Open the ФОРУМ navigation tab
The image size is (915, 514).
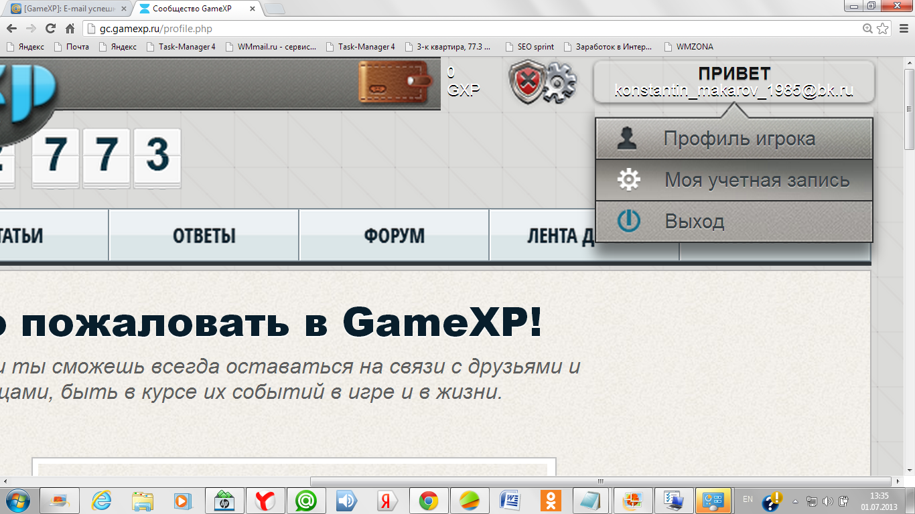pos(395,236)
